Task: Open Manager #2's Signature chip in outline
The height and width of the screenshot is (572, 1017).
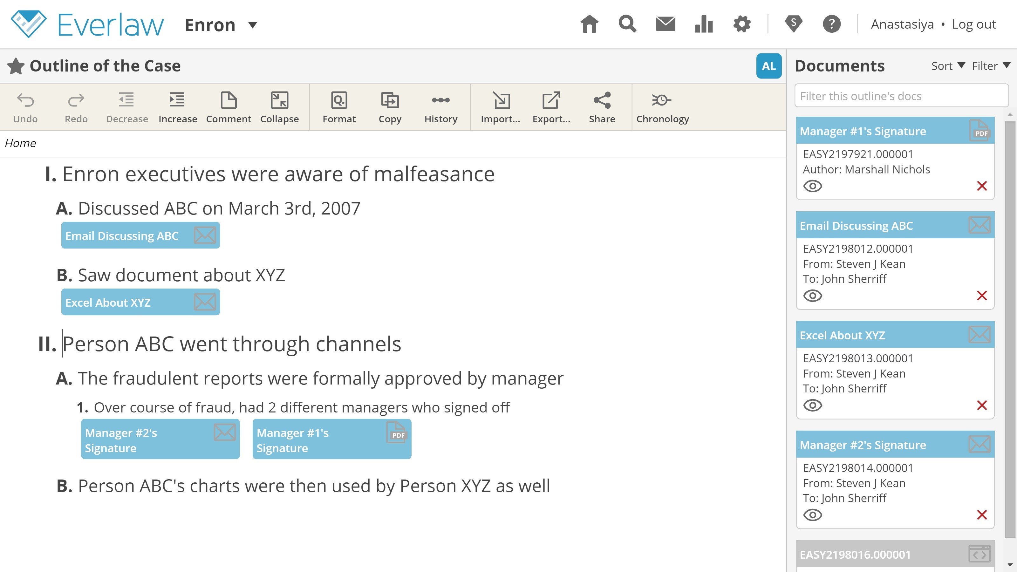Action: point(160,439)
